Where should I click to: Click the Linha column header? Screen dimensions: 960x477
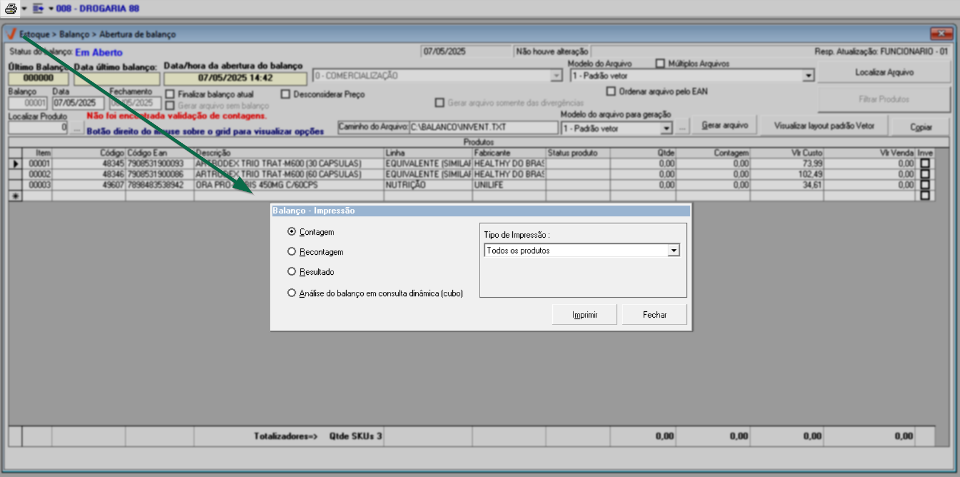(x=428, y=153)
